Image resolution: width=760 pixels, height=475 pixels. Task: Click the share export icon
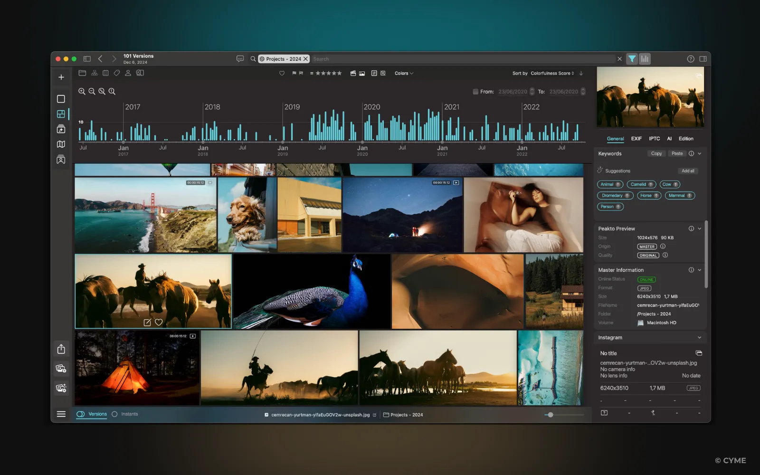[x=61, y=349]
